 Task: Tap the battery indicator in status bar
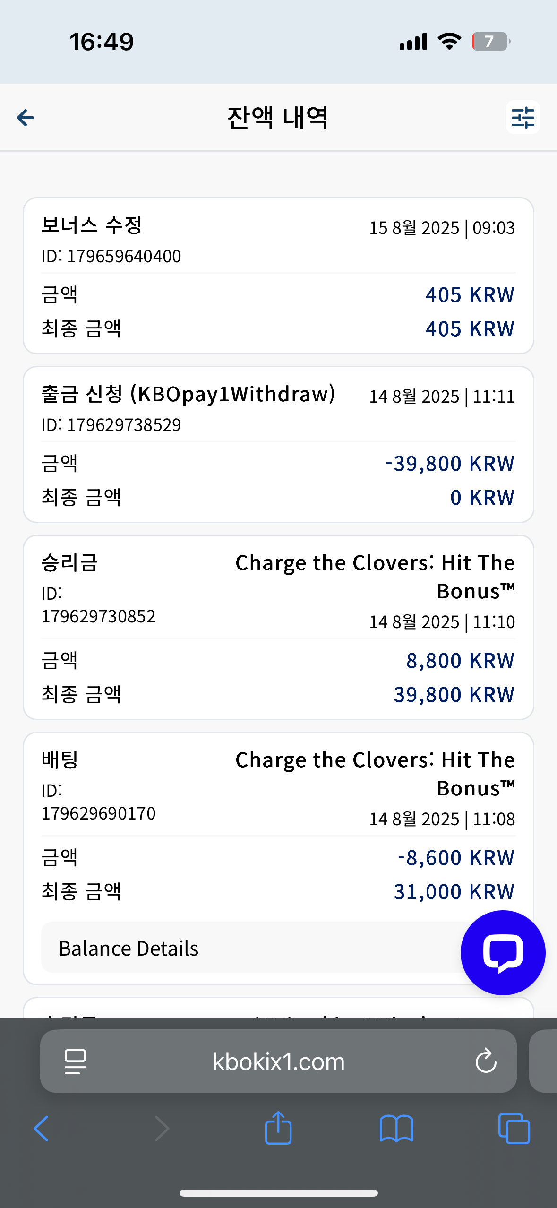point(491,42)
